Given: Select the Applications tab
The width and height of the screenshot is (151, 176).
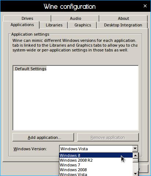Looking at the screenshot, I should click(x=22, y=25).
